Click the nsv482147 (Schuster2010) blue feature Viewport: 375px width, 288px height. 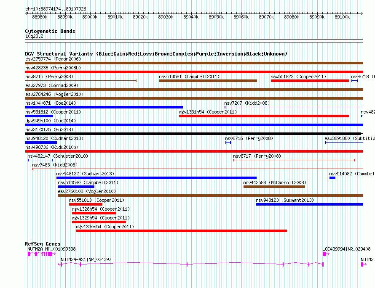pyautogui.click(x=40, y=160)
